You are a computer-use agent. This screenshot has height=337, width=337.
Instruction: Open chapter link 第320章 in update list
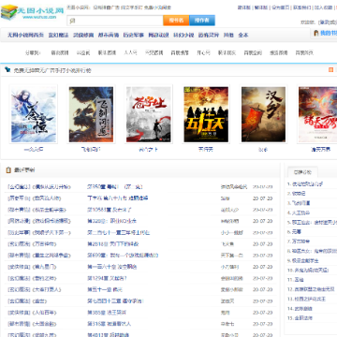point(111,221)
